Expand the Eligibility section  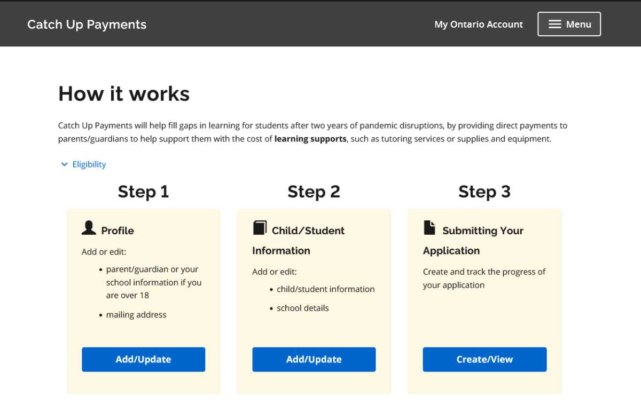[x=89, y=164]
